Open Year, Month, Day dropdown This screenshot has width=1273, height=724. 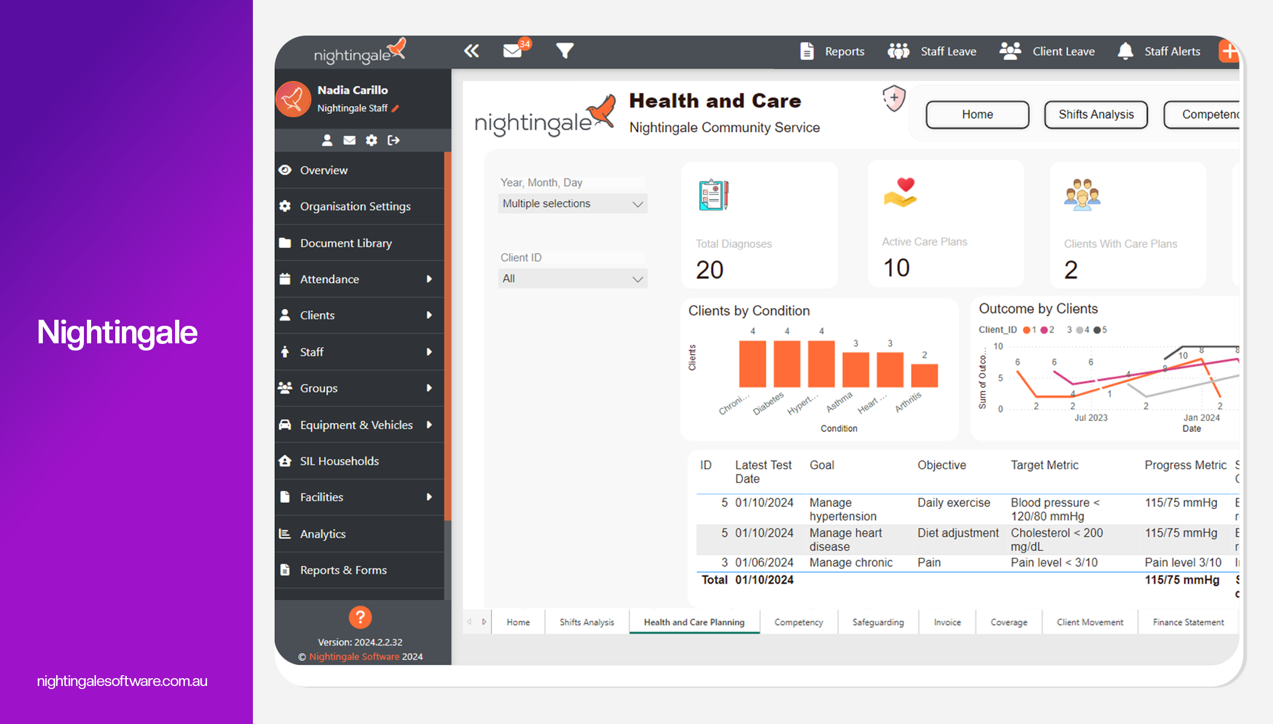572,204
